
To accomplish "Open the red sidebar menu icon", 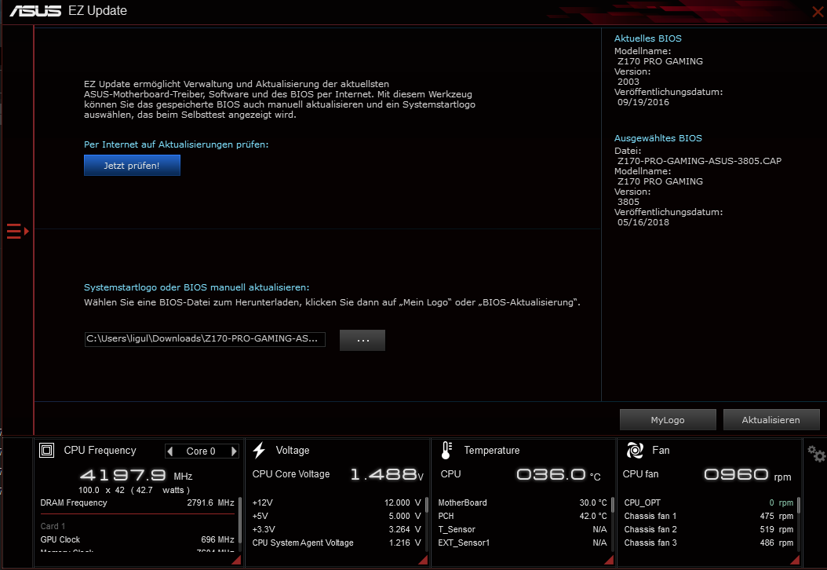I will [17, 231].
